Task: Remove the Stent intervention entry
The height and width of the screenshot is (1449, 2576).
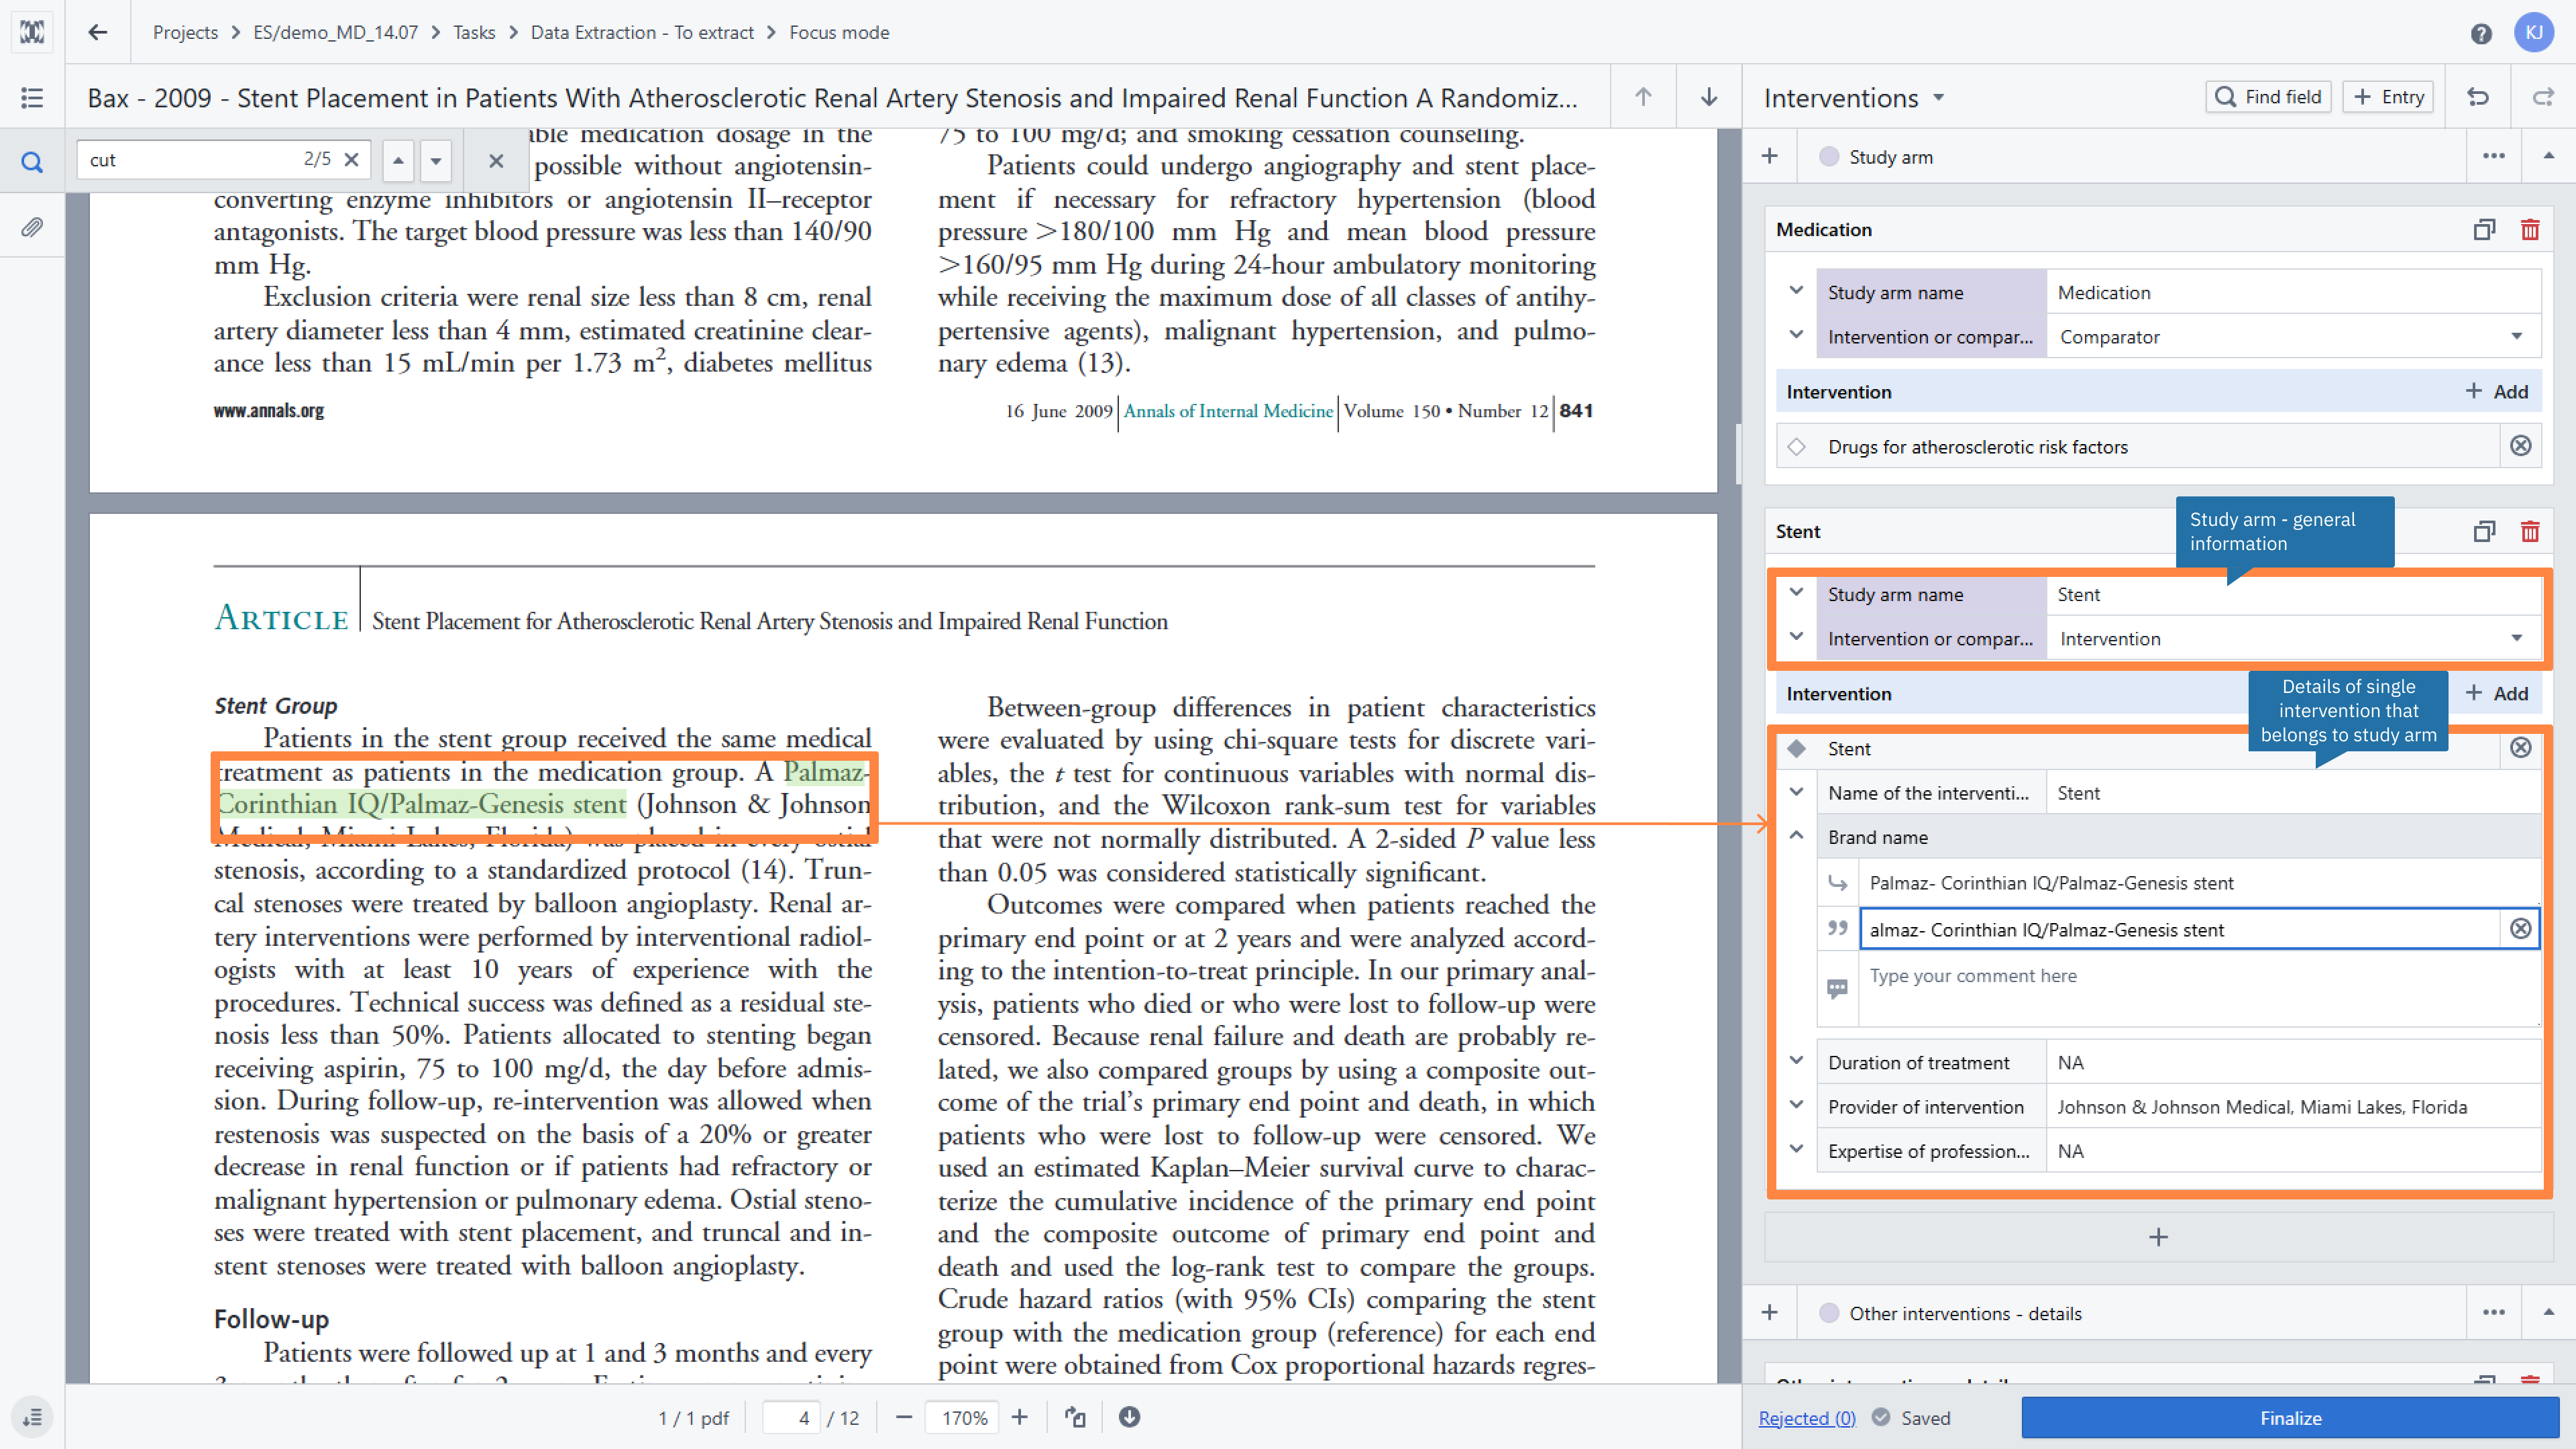Action: pos(2521,748)
